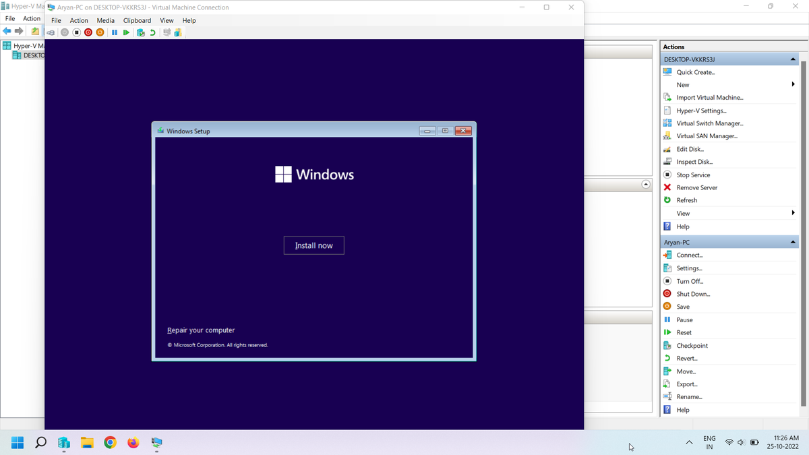Image resolution: width=809 pixels, height=455 pixels.
Task: Open Firefox from the taskbar
Action: click(133, 443)
